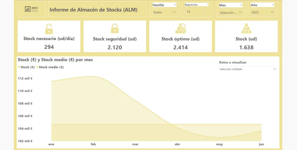Expand the 2025 year dropdown
Viewport: 297px width, 150px height.
[x=272, y=12]
